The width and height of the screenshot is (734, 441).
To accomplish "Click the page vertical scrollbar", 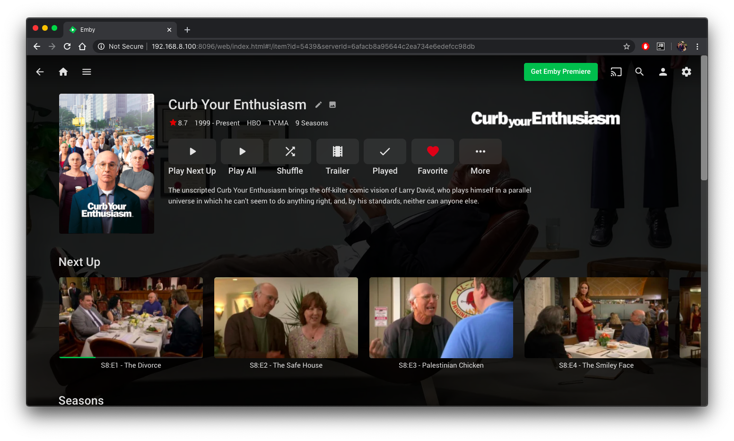I will pyautogui.click(x=704, y=118).
